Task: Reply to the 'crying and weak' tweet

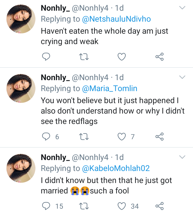Action: click(46, 57)
